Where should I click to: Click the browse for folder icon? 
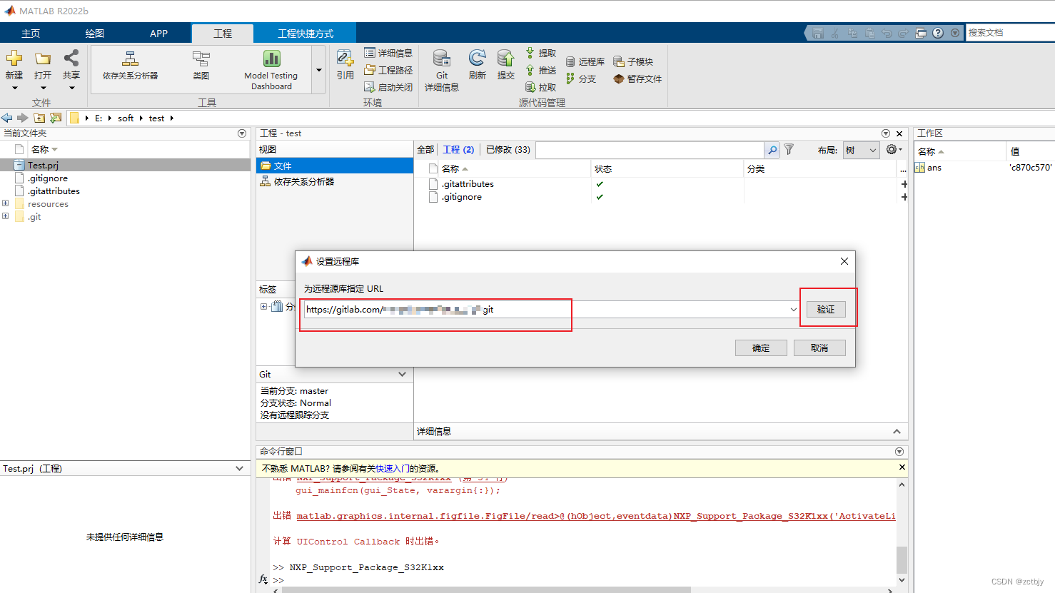pos(55,118)
